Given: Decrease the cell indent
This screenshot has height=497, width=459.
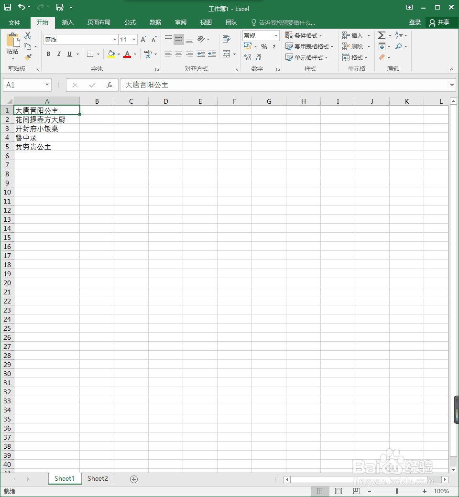Looking at the screenshot, I should click(201, 54).
